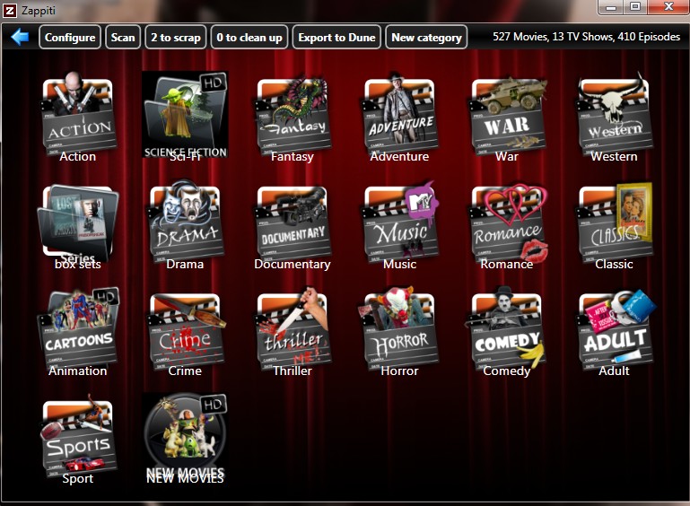Image resolution: width=690 pixels, height=506 pixels.
Task: Open the Thriller knife category icon
Action: point(293,330)
